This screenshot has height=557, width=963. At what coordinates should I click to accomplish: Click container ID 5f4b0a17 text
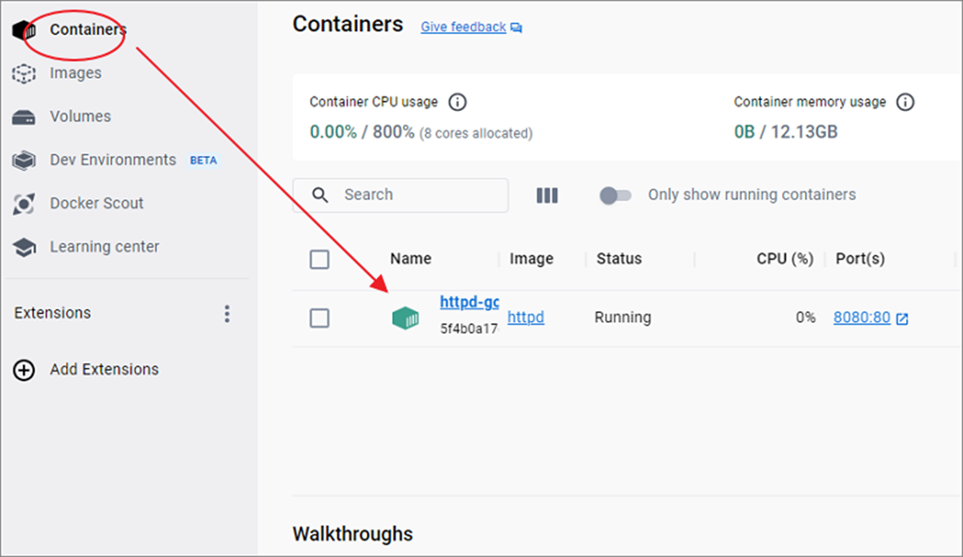coord(469,329)
